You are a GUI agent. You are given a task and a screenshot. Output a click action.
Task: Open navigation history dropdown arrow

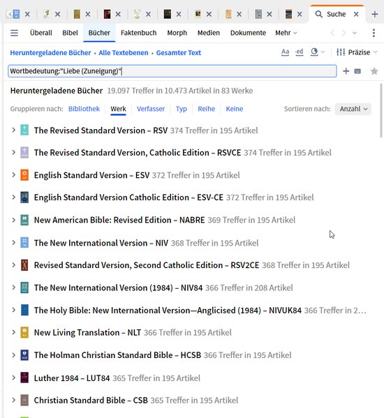pos(355,33)
